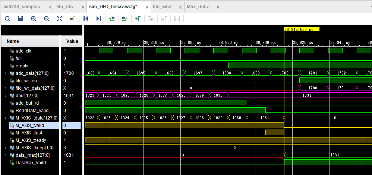Image resolution: width=372 pixels, height=175 pixels.
Task: Jump to previous transition icon
Action: 112,19
